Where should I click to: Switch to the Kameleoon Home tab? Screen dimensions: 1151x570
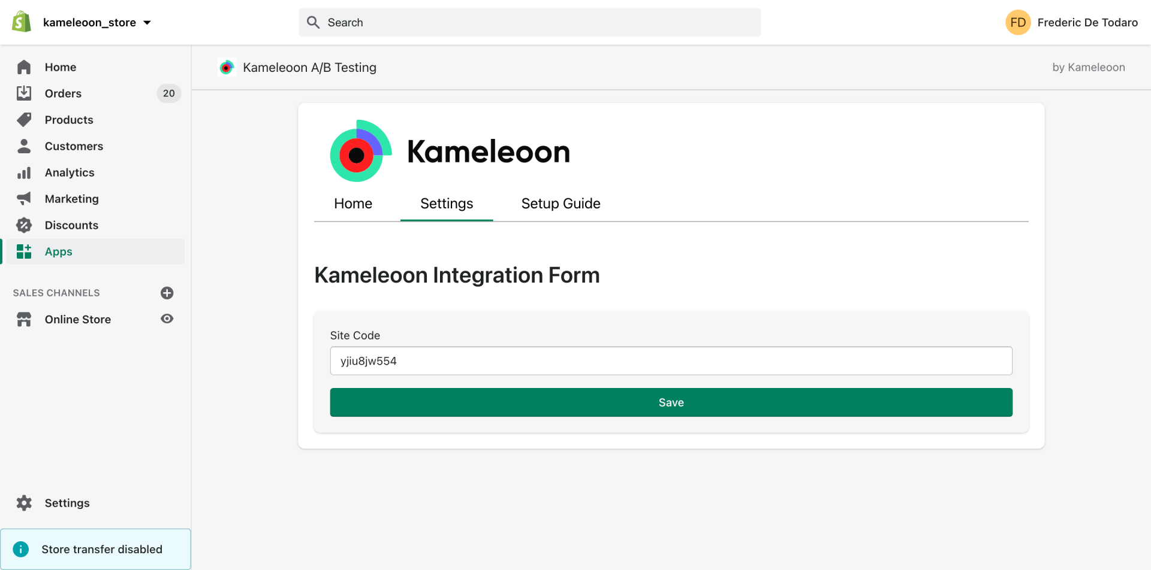[x=353, y=204]
